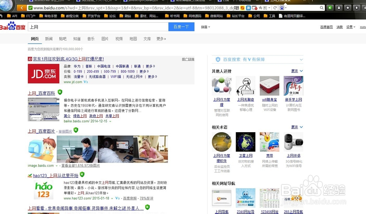Viewport: 366px width, 214px height.
Task: Click the blue ticket icon in address bar
Action: [x=249, y=8]
